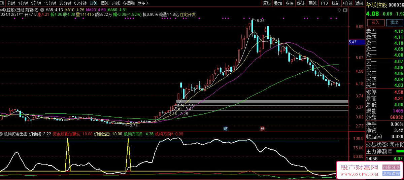Image resolution: width=404 pixels, height=180 pixels.
Task: Click the 卖四 order row at 4.11
Action: pos(384,37)
